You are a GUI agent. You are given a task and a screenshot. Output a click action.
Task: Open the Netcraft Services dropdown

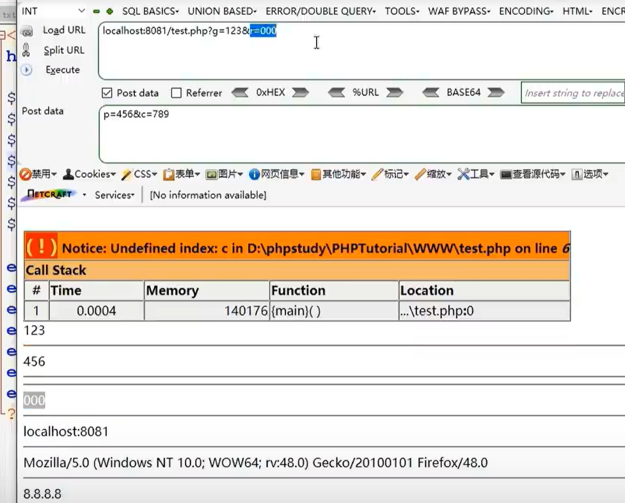tap(115, 195)
